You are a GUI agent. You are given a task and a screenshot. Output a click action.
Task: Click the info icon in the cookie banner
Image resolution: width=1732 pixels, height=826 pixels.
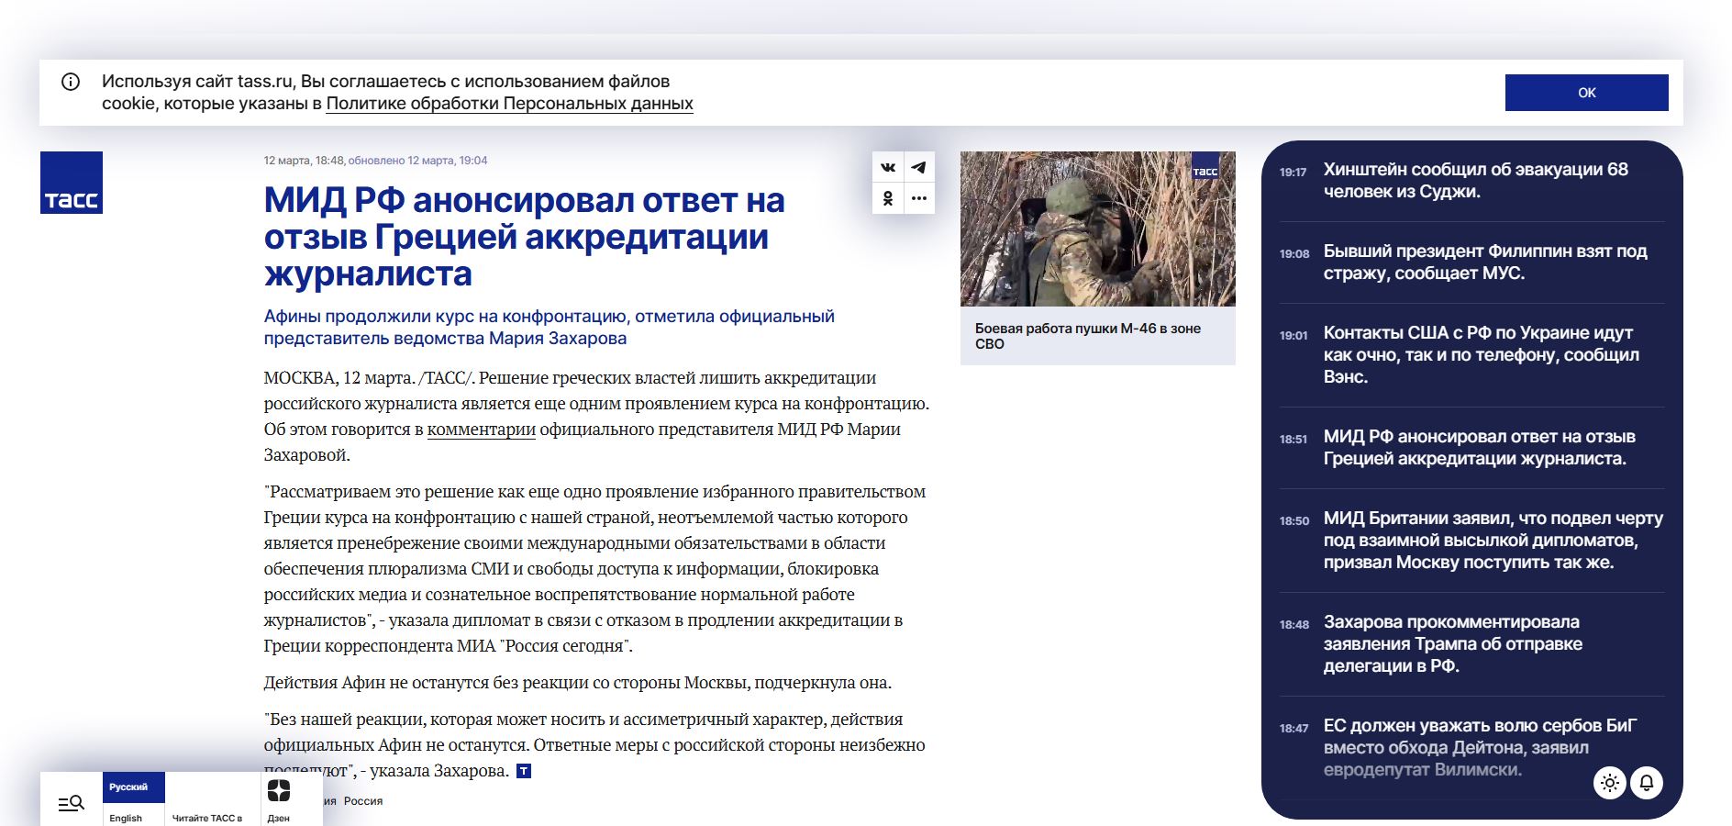(x=72, y=81)
